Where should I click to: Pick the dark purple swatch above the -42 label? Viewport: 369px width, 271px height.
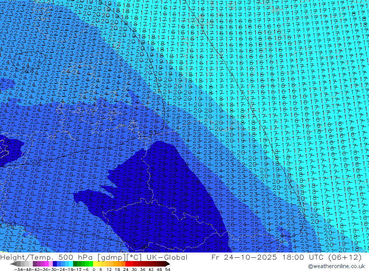[34, 264]
